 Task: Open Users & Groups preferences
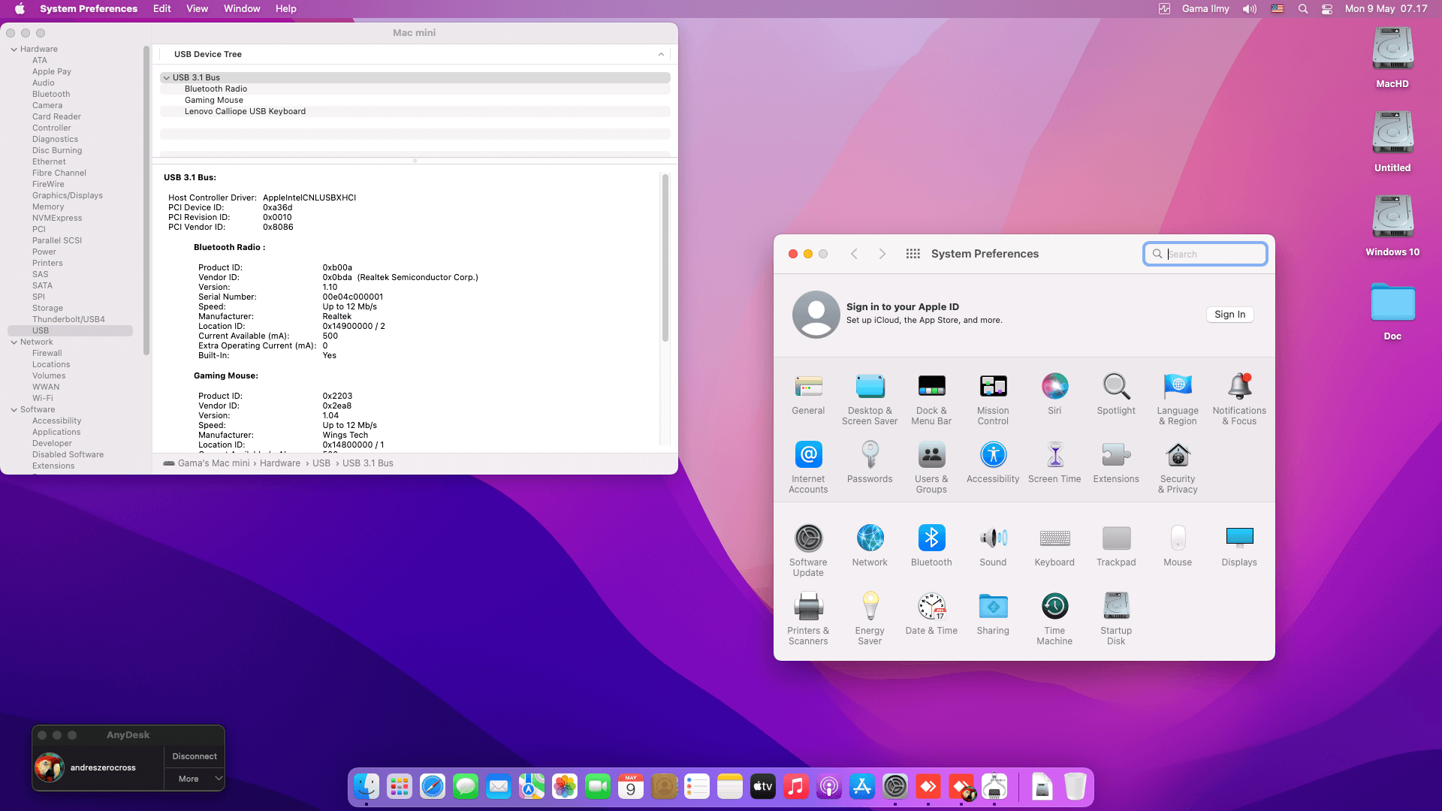point(931,467)
